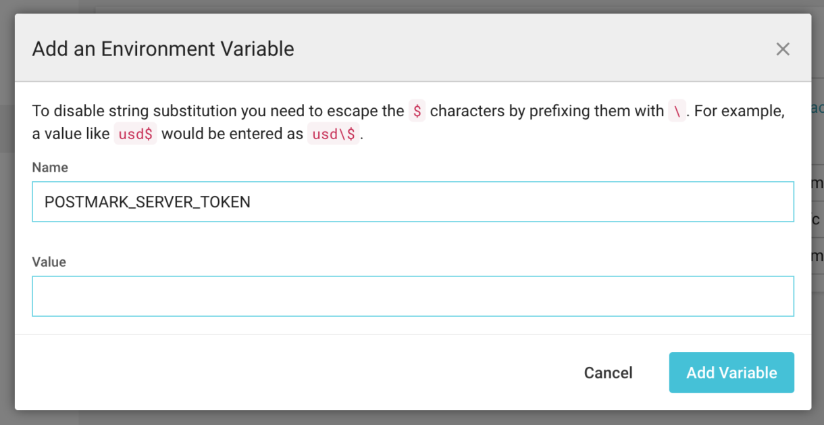824x425 pixels.
Task: Click the 'For example' text in instructions
Action: [740, 111]
